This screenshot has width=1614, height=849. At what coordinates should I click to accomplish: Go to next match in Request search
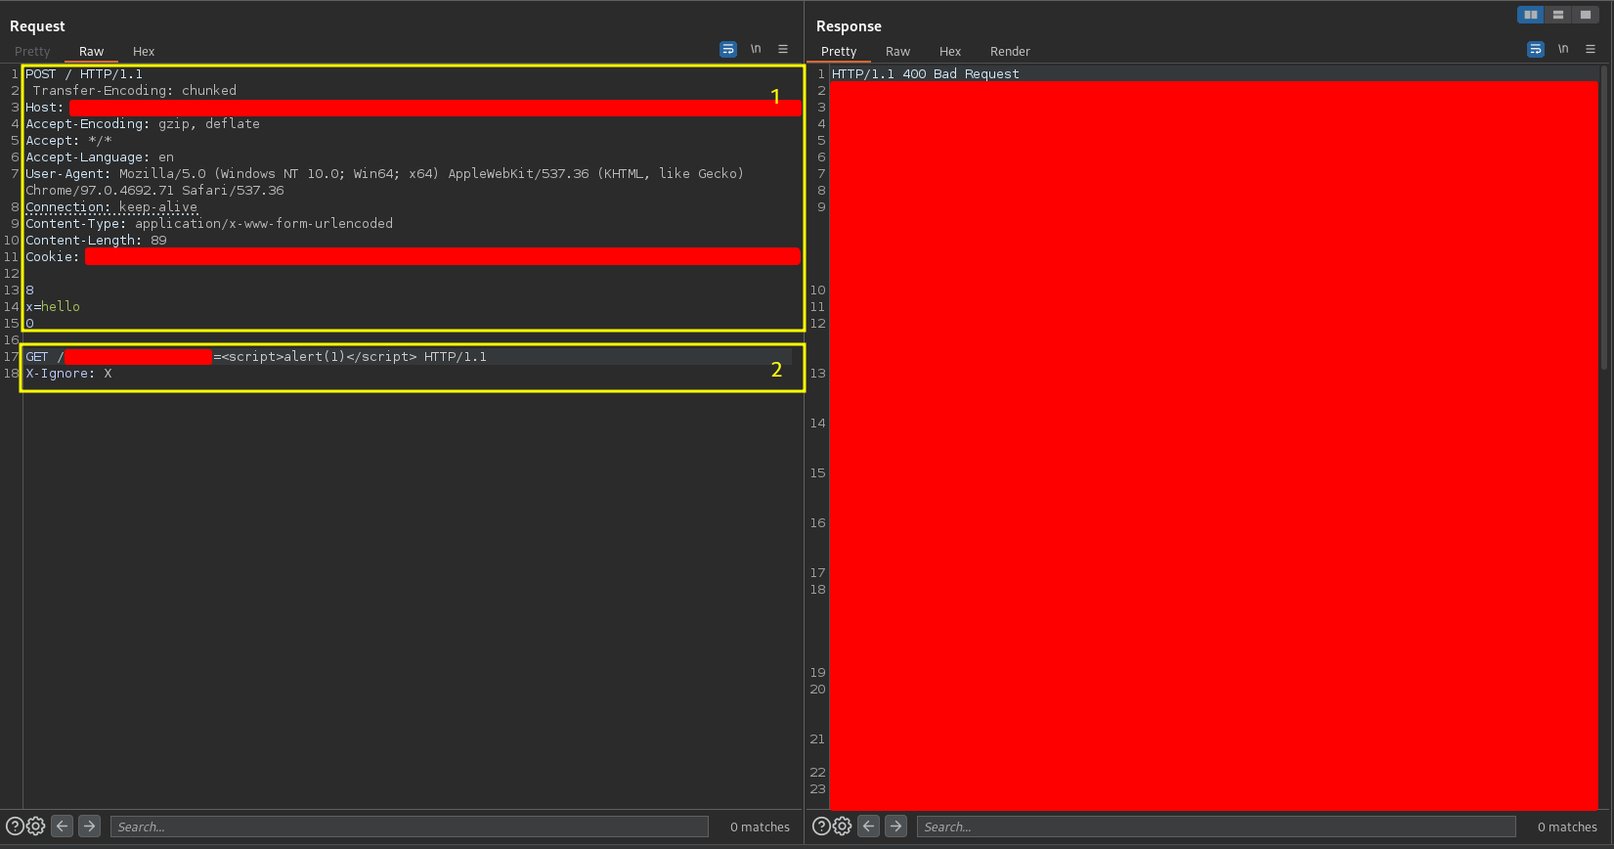[89, 827]
